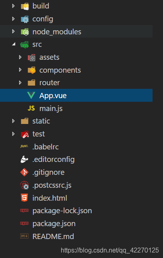Click the blog.csdn.net watermark link
This screenshot has width=163, height=258.
[x=110, y=250]
